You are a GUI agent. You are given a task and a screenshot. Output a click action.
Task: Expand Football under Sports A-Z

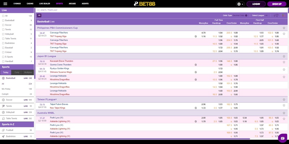coord(17,130)
